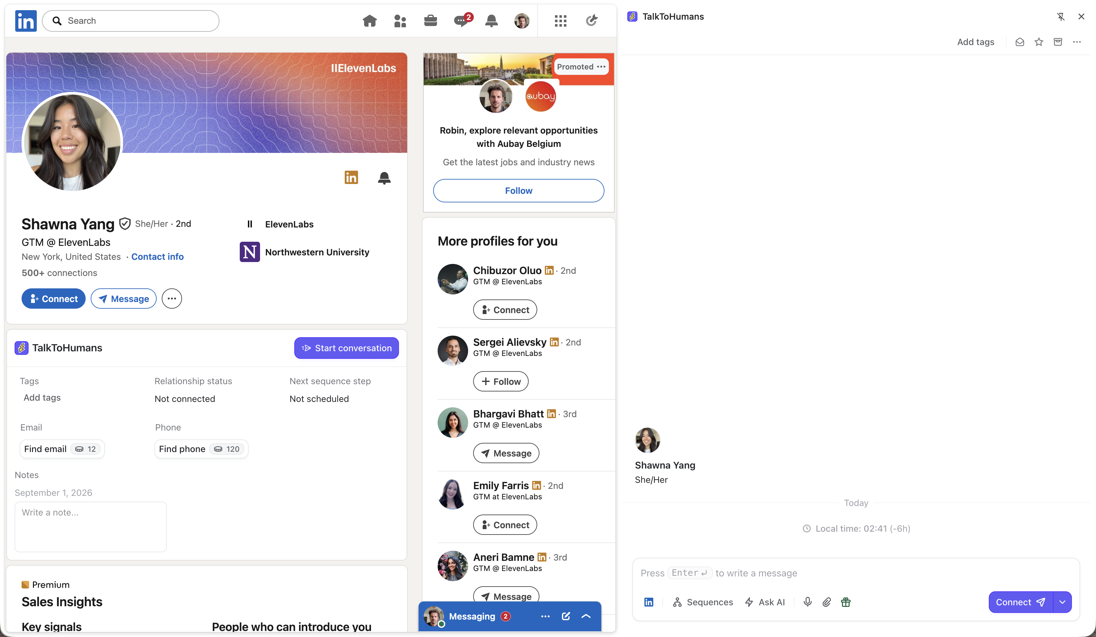Find email for this contact

(62, 449)
